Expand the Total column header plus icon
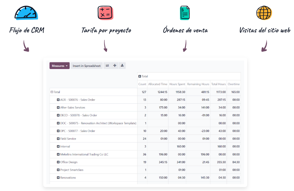Screen dimensions: 294x191 pyautogui.click(x=140, y=76)
